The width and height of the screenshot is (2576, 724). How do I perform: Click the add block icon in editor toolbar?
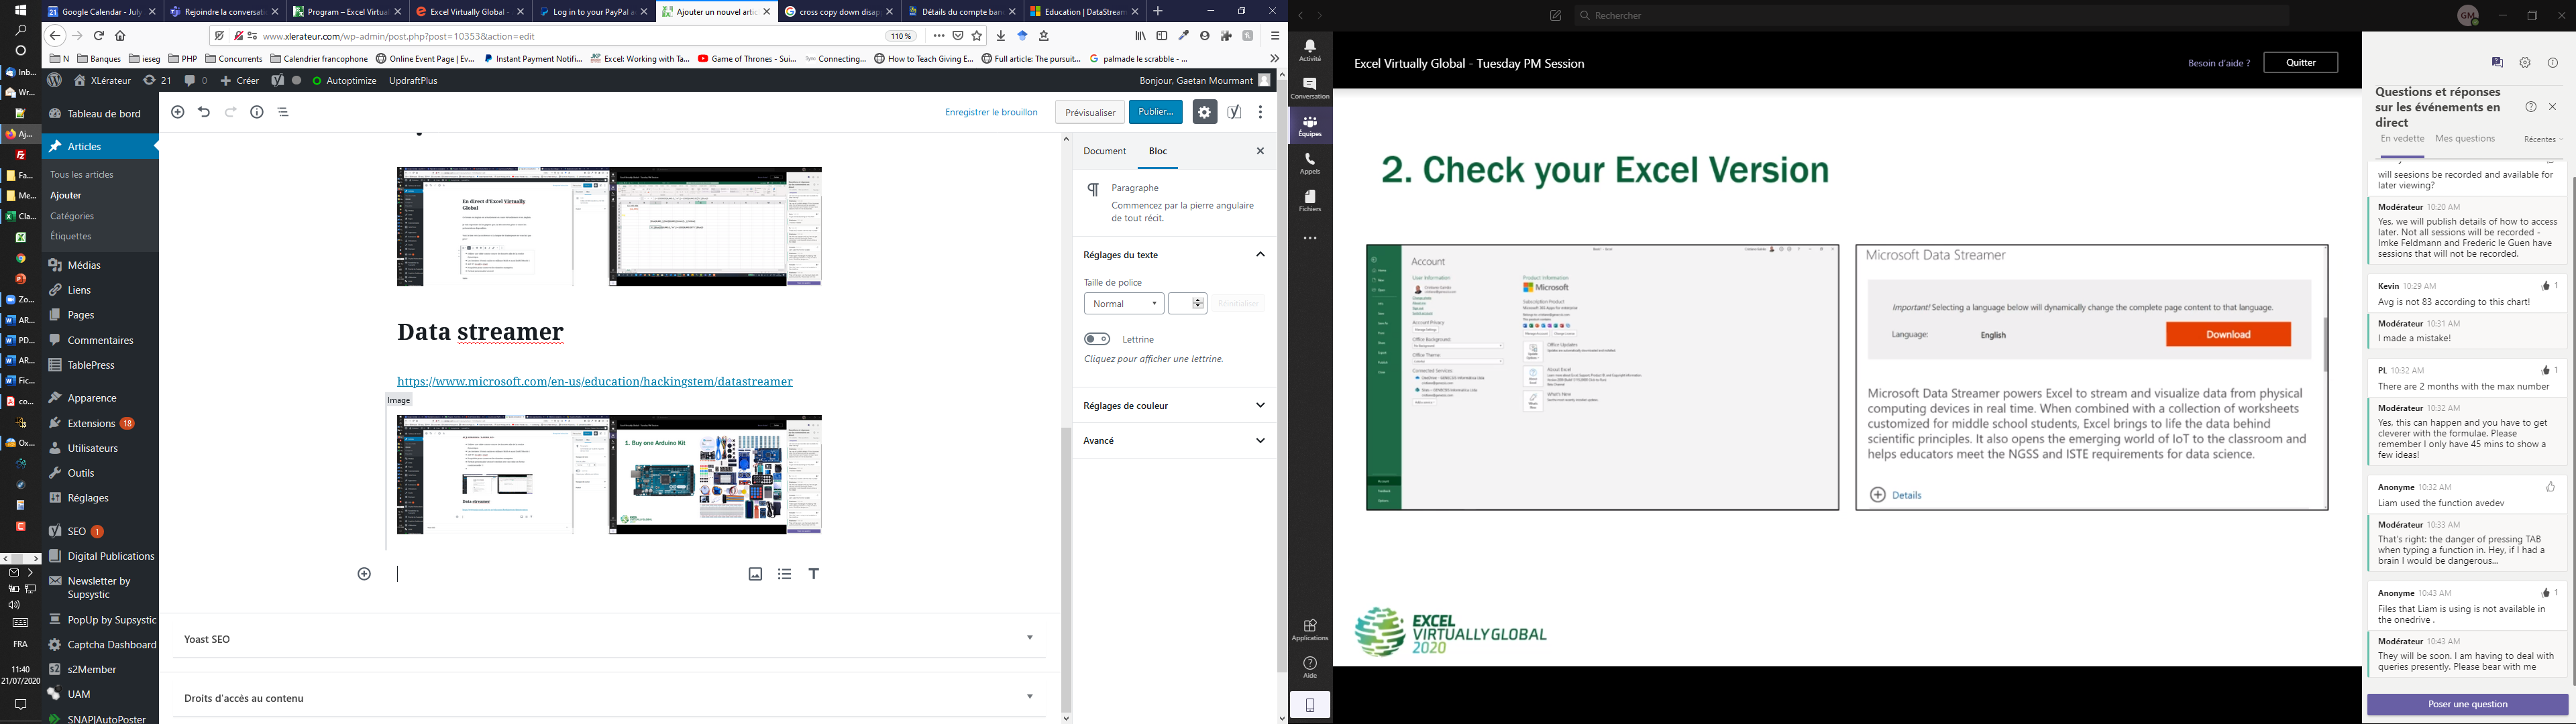(x=178, y=112)
